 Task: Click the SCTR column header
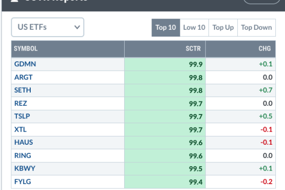pyautogui.click(x=165, y=49)
